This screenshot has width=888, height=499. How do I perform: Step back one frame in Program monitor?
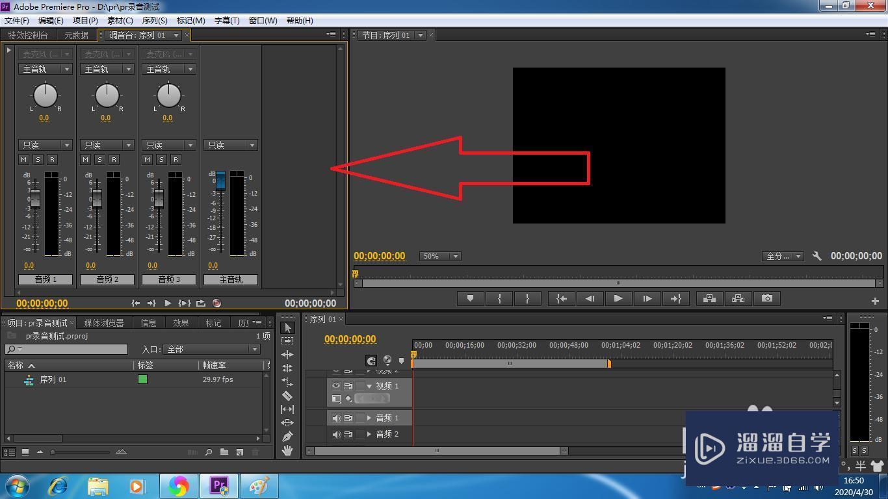[x=590, y=298]
